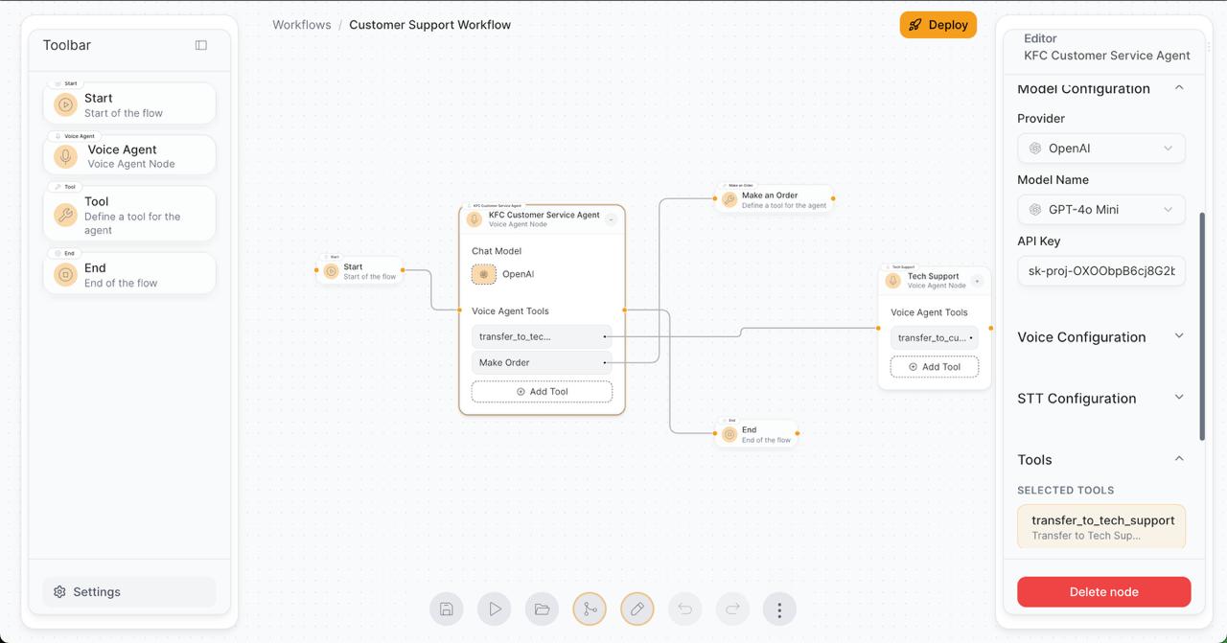
Task: Click the Voice Agent microphone icon in Toolbar
Action: [65, 156]
